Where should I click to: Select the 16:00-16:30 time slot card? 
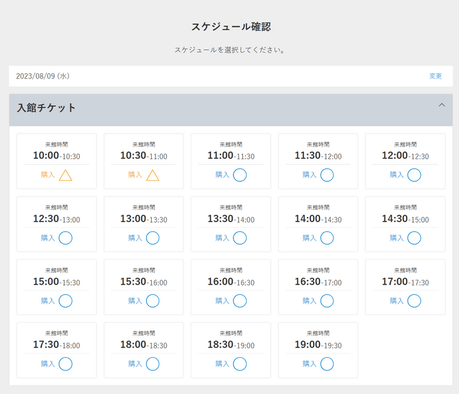tap(231, 282)
